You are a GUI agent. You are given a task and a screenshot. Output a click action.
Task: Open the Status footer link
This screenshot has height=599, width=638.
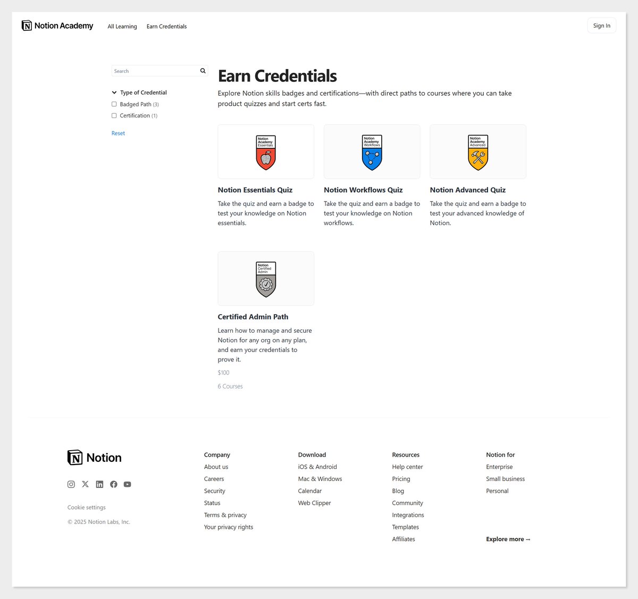pos(212,503)
